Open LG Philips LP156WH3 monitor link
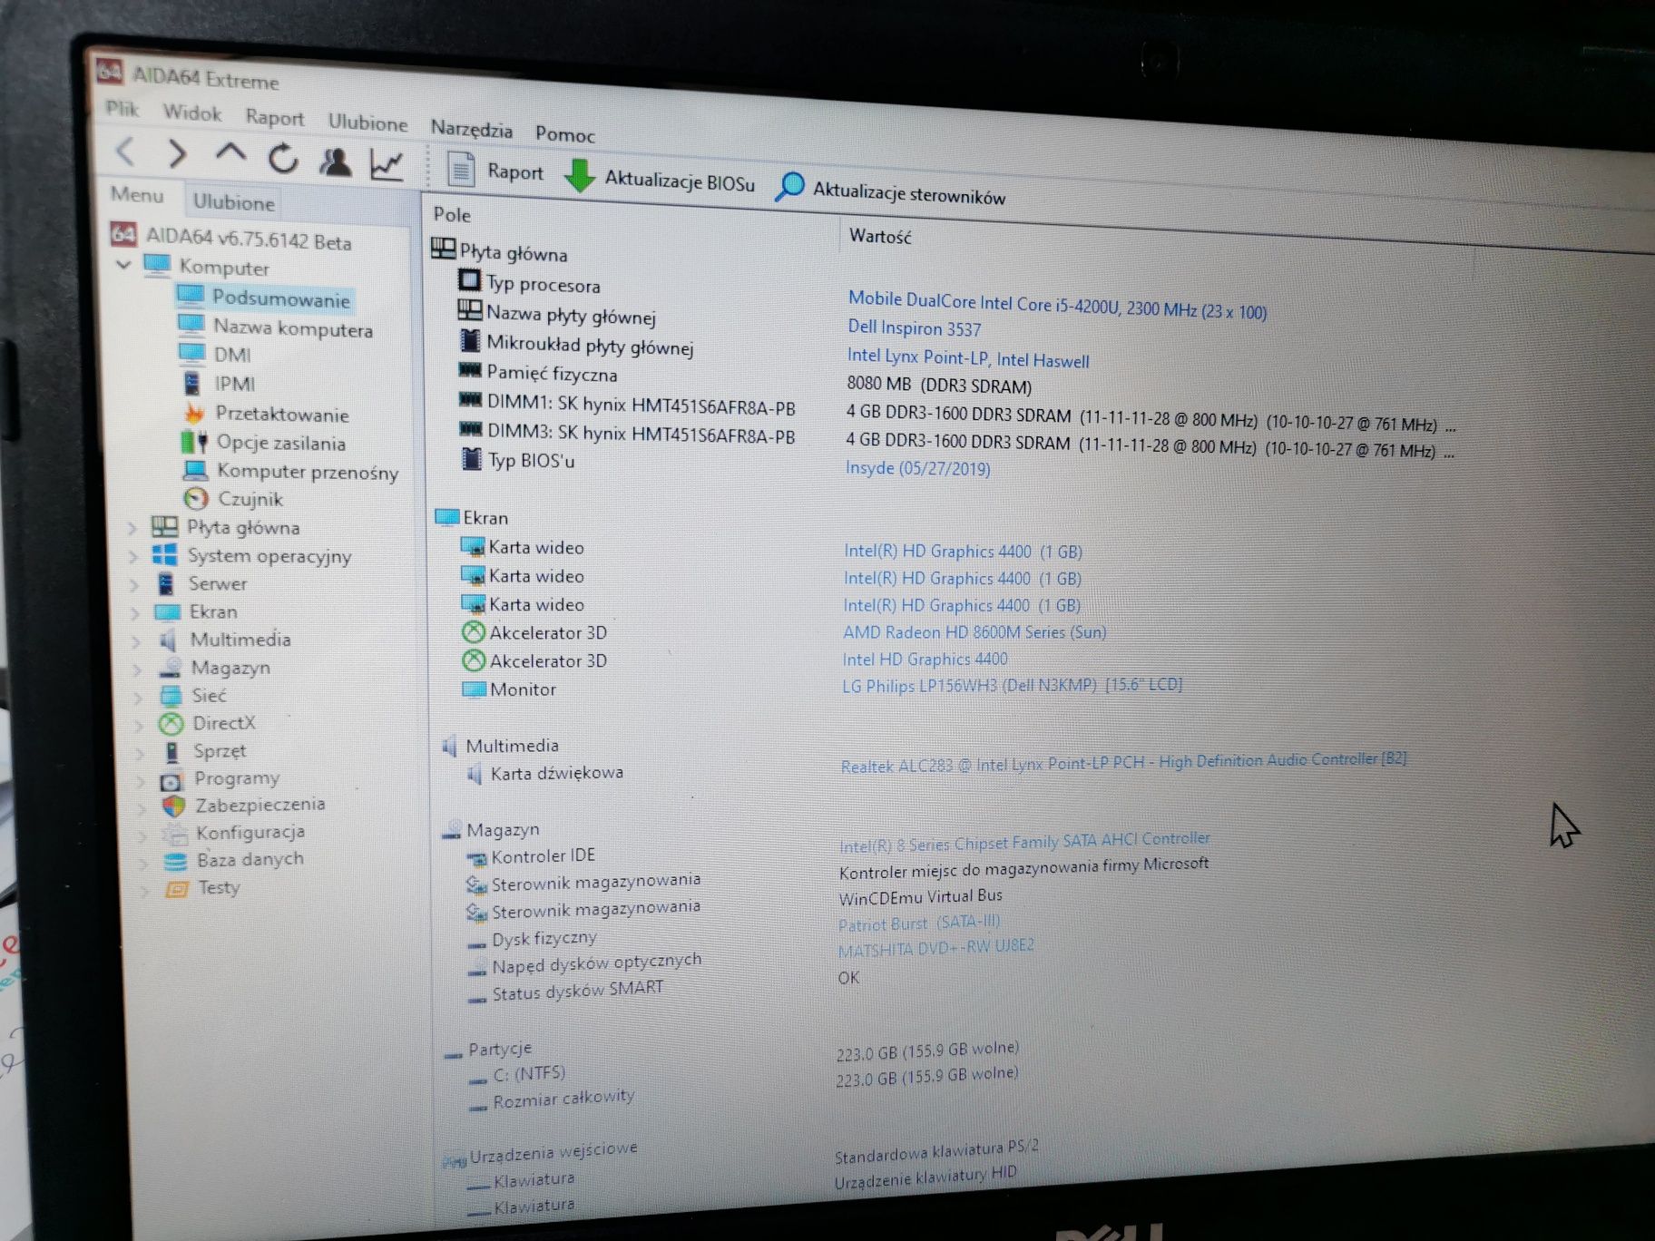Image resolution: width=1655 pixels, height=1241 pixels. (1012, 685)
